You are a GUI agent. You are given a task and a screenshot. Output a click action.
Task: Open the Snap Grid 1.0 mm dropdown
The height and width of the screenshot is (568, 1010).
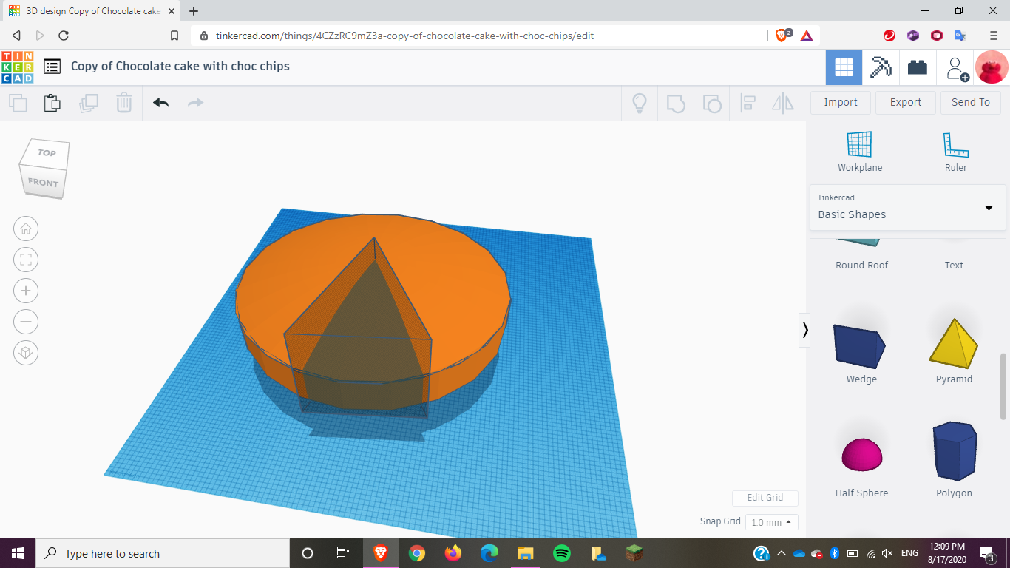tap(771, 522)
